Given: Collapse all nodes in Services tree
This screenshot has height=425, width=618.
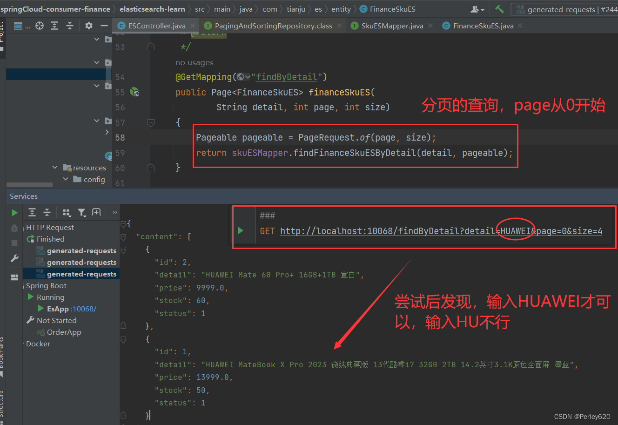Looking at the screenshot, I should (x=47, y=213).
